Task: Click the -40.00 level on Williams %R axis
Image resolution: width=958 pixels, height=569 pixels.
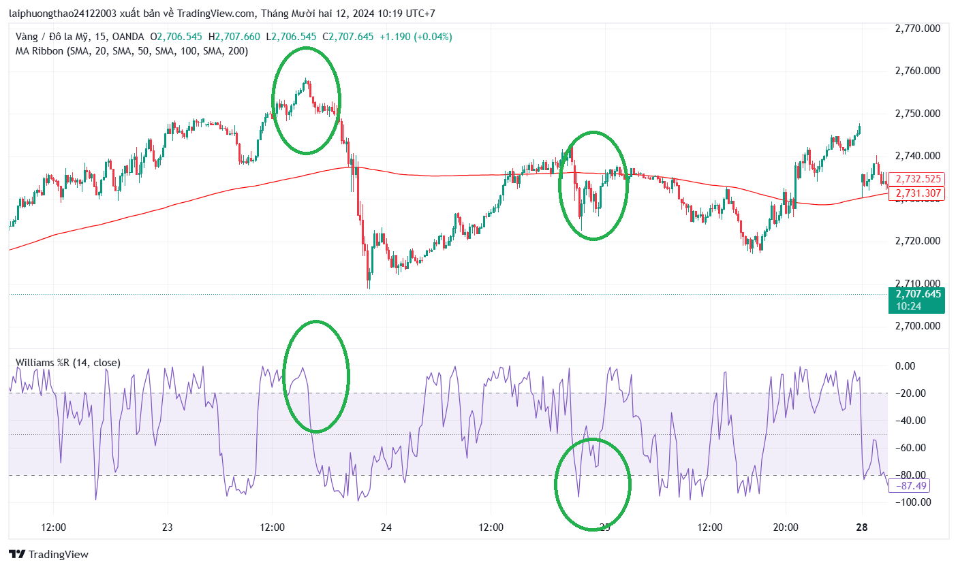Action: (910, 421)
